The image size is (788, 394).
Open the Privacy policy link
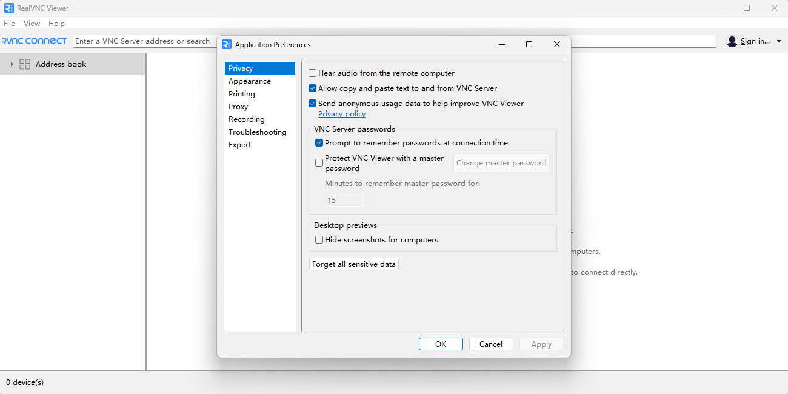[x=342, y=114]
